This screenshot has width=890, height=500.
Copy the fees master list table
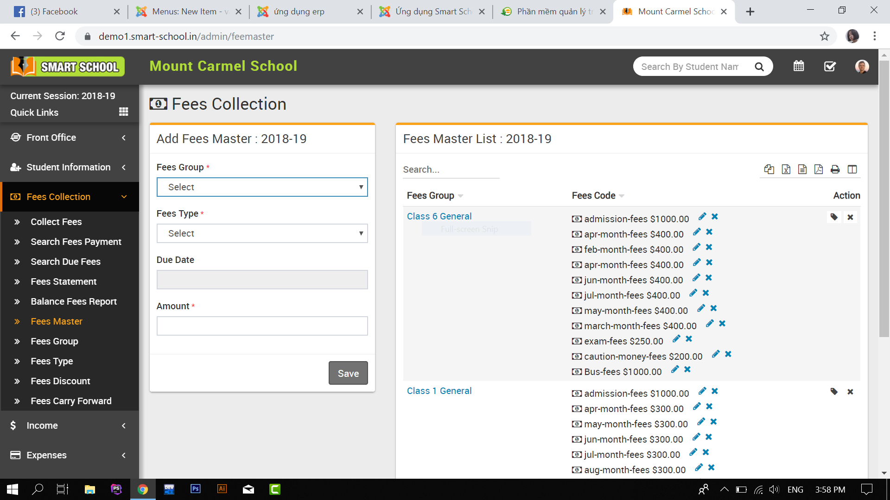pyautogui.click(x=769, y=169)
